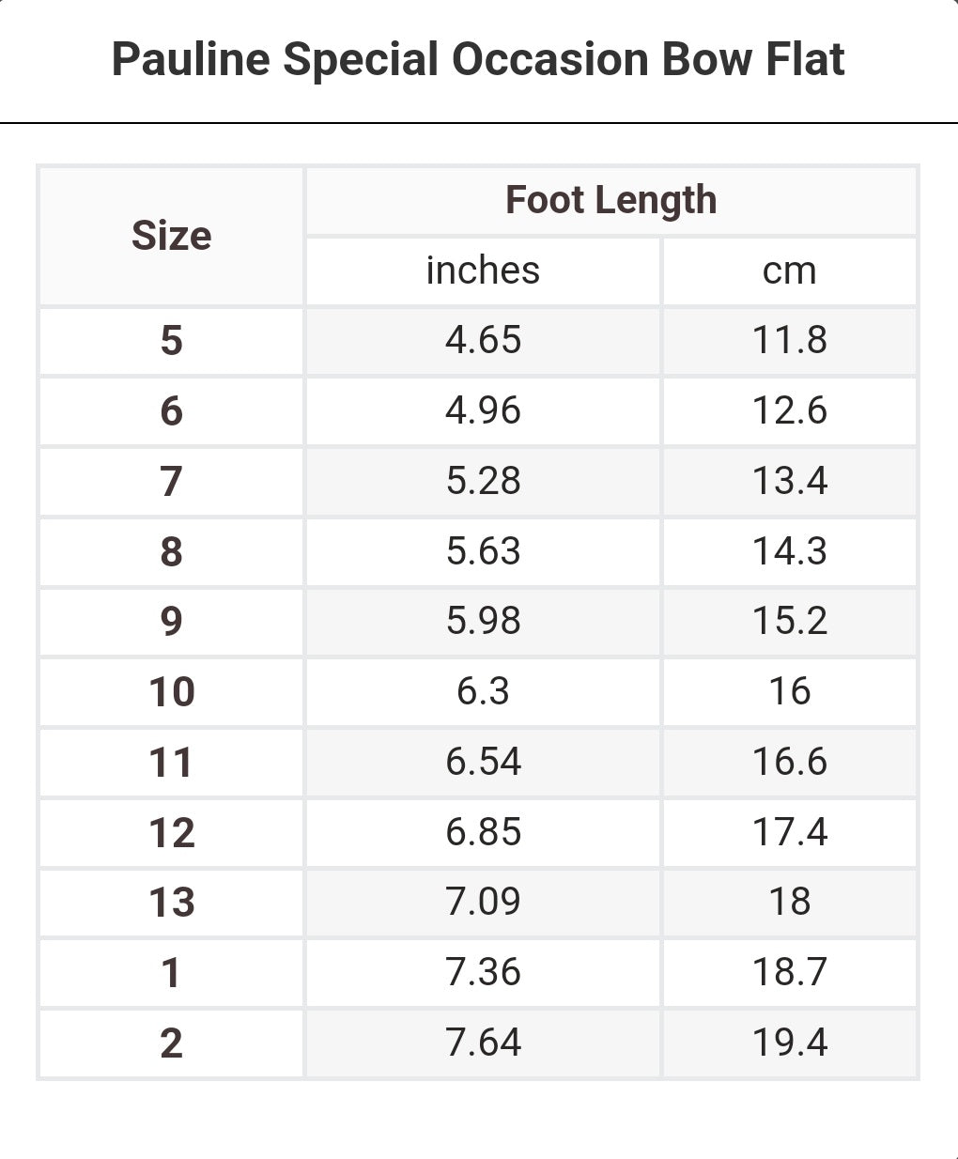
Task: Click the 18.7 cm value
Action: (789, 972)
